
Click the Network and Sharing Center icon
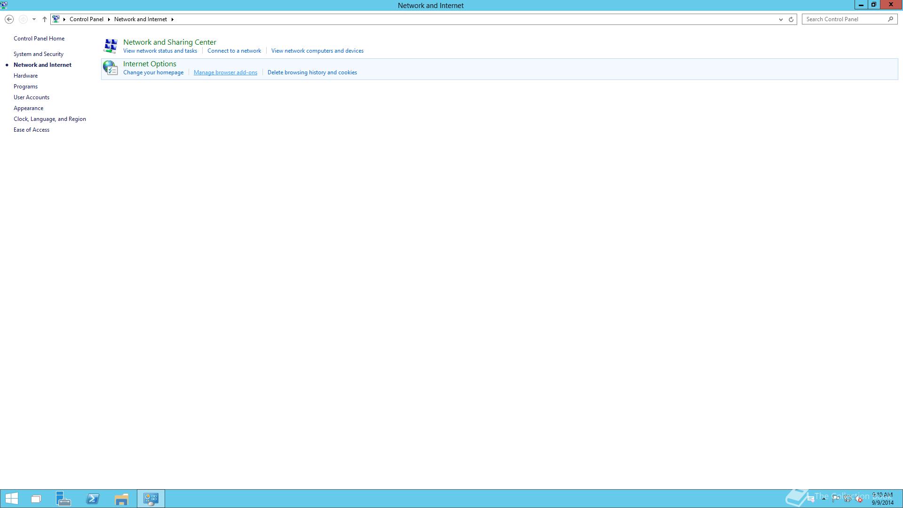[111, 46]
